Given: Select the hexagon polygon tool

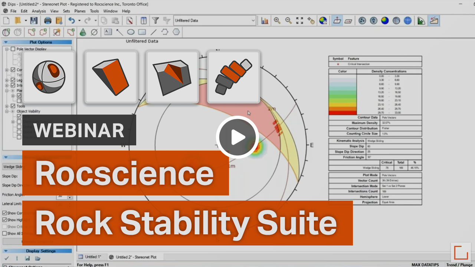Looking at the screenshot, I should pyautogui.click(x=176, y=32).
